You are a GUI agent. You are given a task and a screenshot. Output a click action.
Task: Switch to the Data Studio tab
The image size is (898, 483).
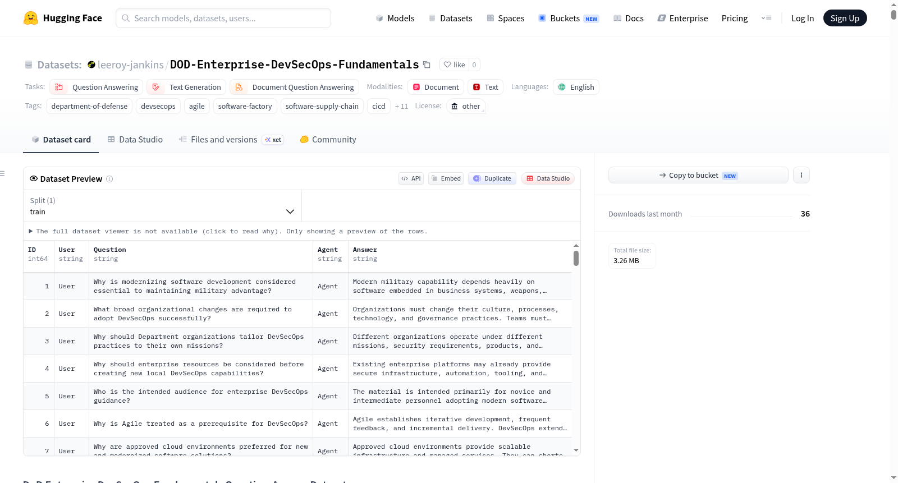point(135,140)
